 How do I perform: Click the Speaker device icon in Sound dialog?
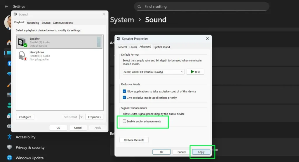point(22,42)
